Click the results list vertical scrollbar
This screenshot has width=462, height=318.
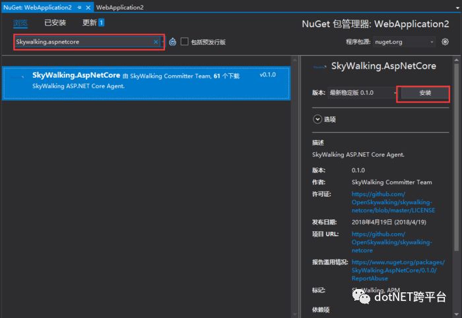click(x=295, y=186)
